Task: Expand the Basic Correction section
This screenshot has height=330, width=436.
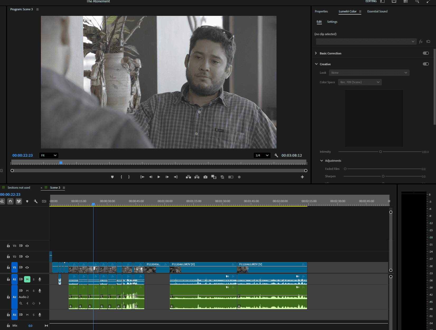Action: click(x=316, y=53)
